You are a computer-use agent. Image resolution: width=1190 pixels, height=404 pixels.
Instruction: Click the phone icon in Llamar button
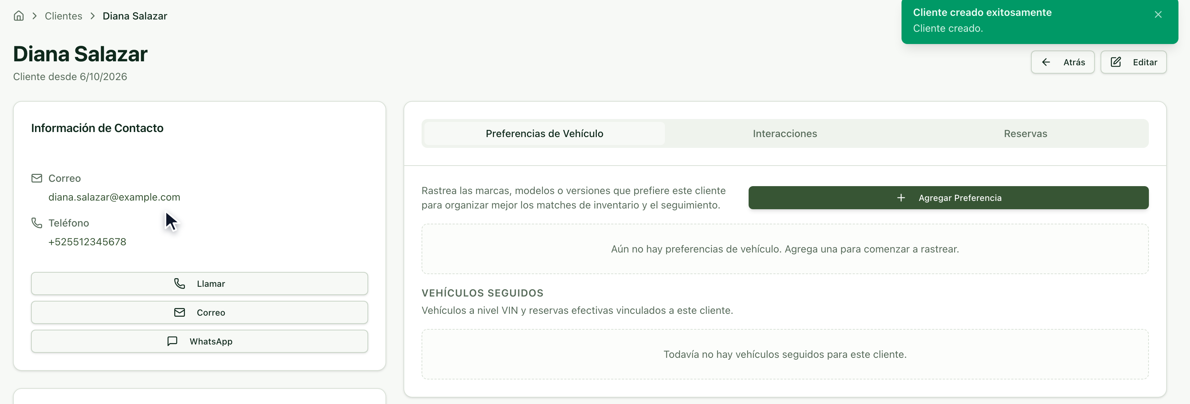pos(179,284)
